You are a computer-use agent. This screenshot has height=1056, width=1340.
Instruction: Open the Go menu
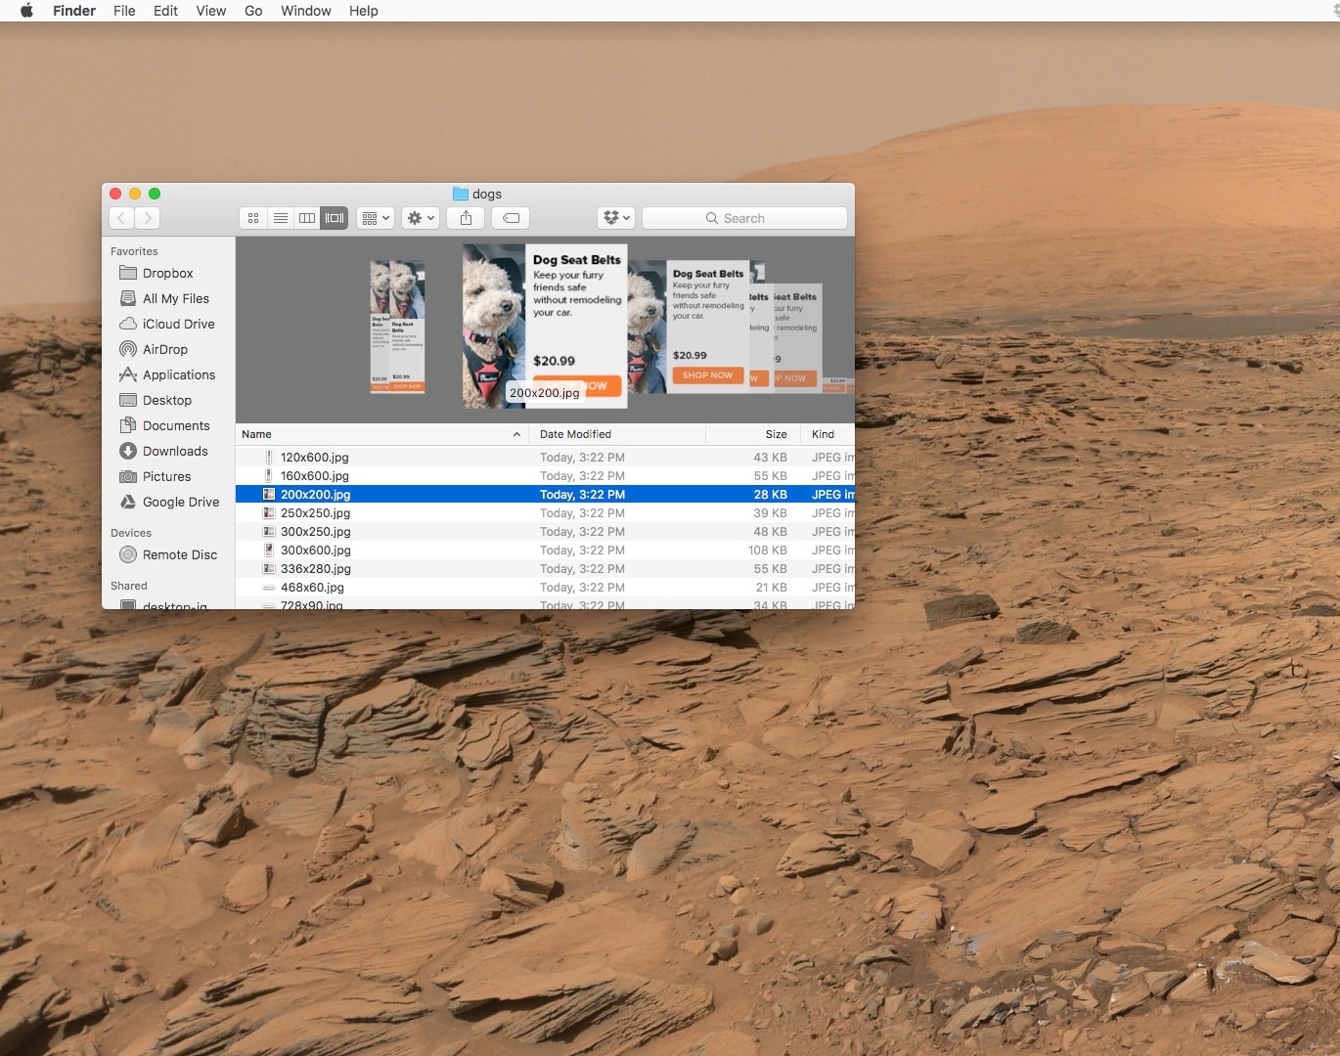click(253, 11)
